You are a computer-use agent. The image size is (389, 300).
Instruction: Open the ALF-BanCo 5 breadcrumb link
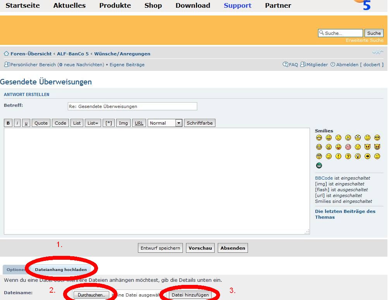tap(73, 53)
